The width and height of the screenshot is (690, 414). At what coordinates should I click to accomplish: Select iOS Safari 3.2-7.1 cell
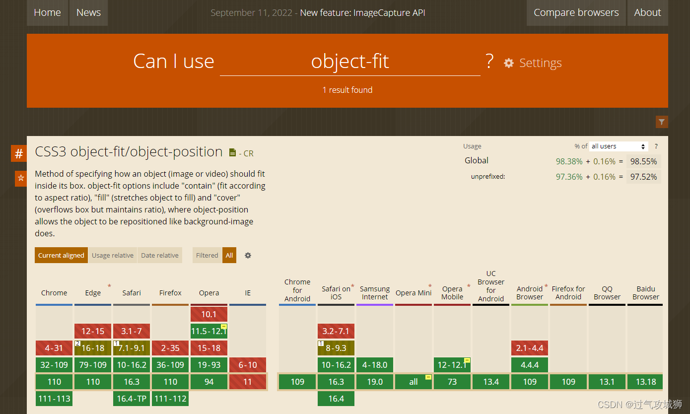336,331
